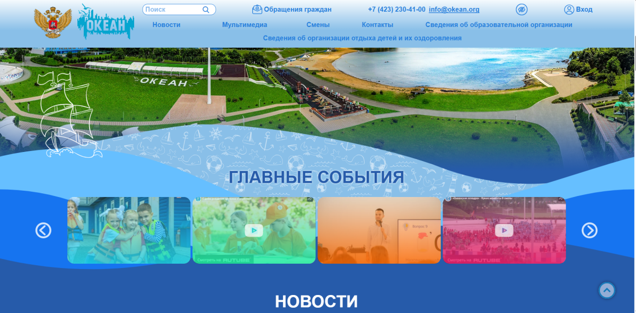Click the user profile login icon
This screenshot has height=313, width=636.
tap(569, 10)
